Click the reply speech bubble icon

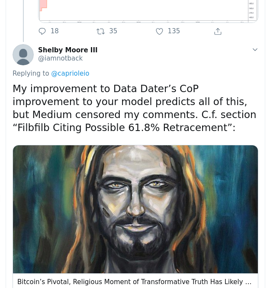(x=42, y=31)
